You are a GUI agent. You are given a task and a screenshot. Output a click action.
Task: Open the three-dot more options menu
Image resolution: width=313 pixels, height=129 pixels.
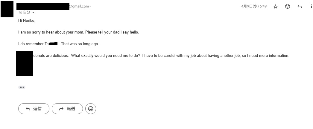point(312,6)
